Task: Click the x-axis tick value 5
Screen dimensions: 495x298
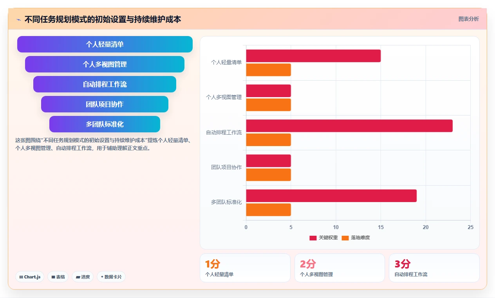Action: [x=291, y=227]
